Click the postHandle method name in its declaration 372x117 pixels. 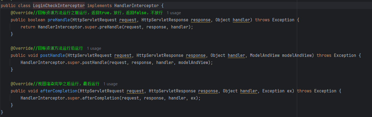click(53, 55)
